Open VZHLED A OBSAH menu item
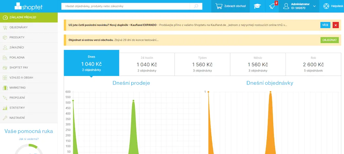344x154 pixels. tap(29, 78)
